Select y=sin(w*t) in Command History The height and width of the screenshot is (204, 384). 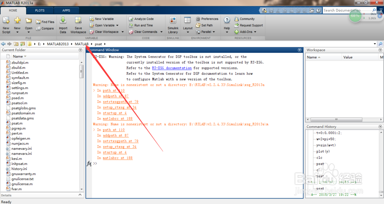(326, 145)
